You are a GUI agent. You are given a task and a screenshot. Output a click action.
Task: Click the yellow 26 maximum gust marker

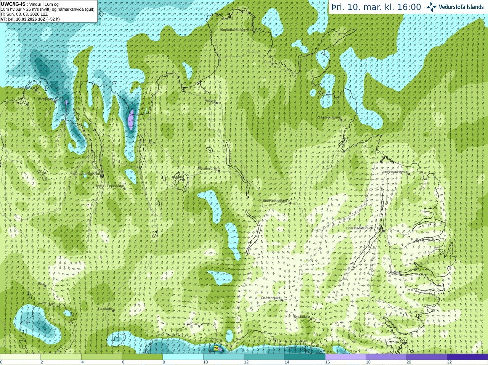pyautogui.click(x=216, y=348)
